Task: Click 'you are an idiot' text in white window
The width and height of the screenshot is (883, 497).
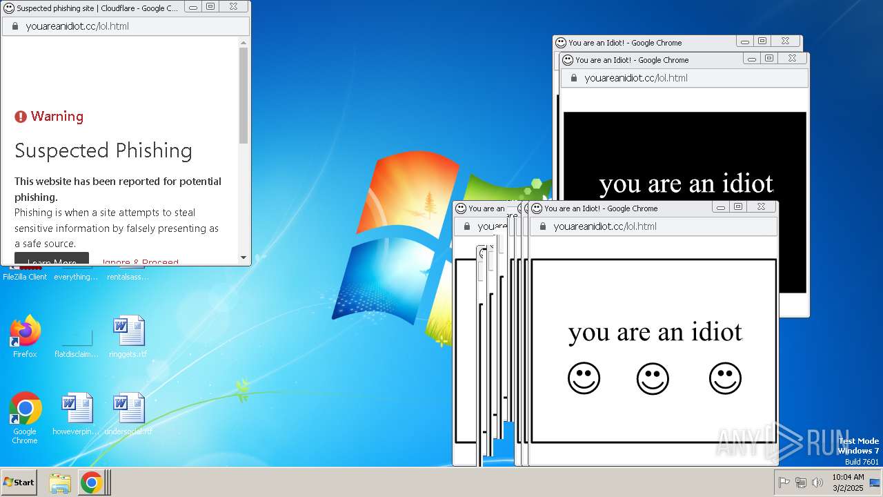Action: pyautogui.click(x=655, y=332)
